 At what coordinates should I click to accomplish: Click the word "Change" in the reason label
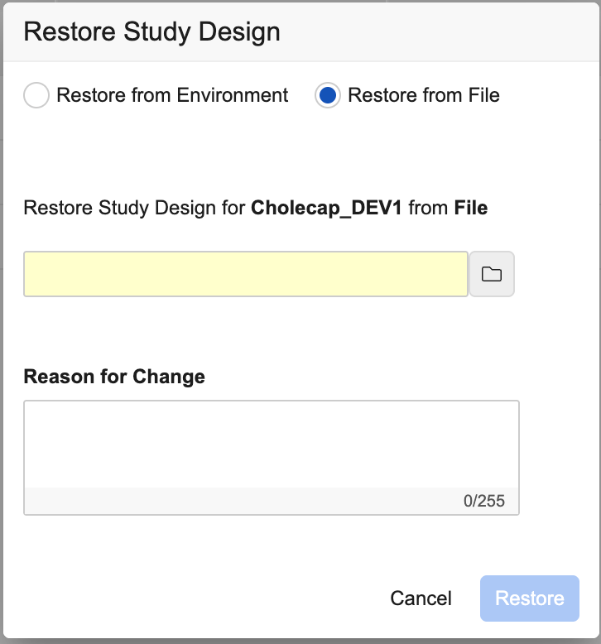click(x=170, y=377)
